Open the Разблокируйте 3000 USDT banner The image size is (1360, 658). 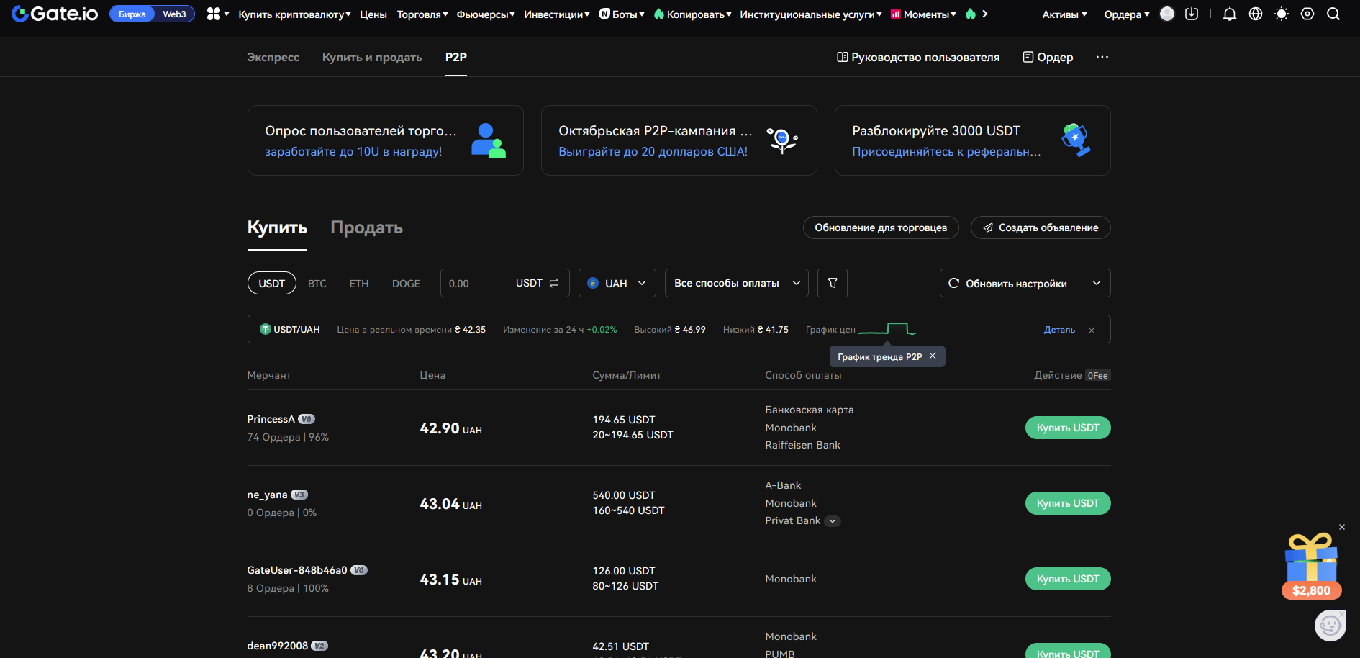973,140
